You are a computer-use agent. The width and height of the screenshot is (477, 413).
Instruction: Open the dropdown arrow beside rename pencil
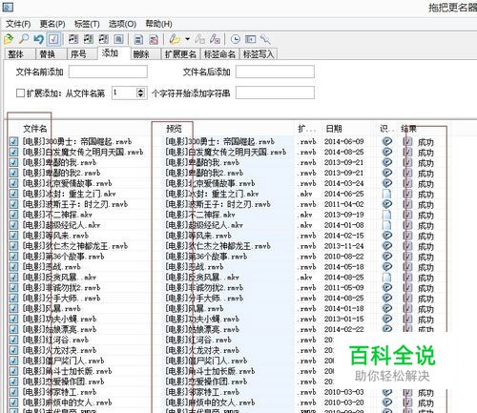(187, 39)
